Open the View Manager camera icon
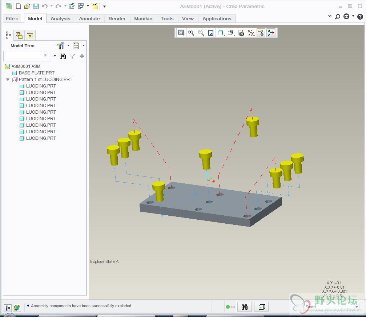The image size is (366, 317). pos(241,33)
